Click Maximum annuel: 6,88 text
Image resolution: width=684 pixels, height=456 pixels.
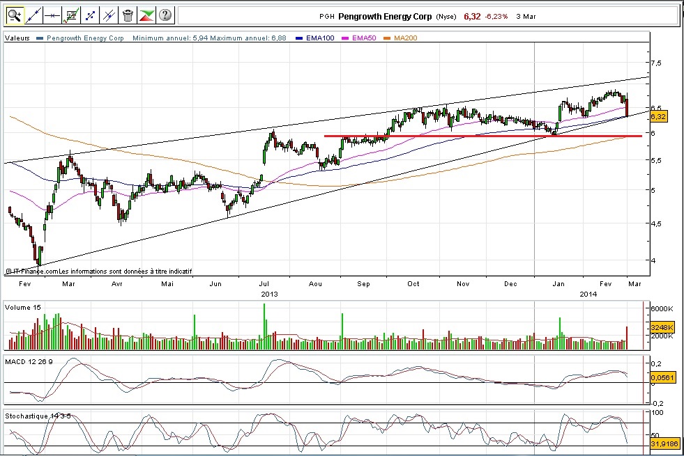[248, 38]
